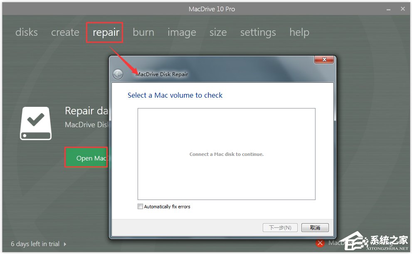Switch to the size tab
The height and width of the screenshot is (254, 412).
pyautogui.click(x=218, y=32)
